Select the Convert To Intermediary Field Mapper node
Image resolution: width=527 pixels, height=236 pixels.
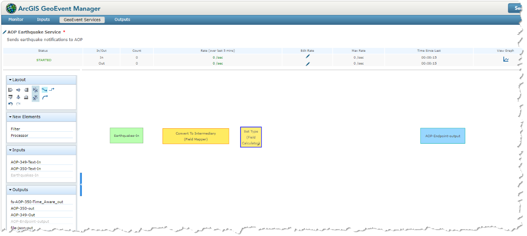196,136
